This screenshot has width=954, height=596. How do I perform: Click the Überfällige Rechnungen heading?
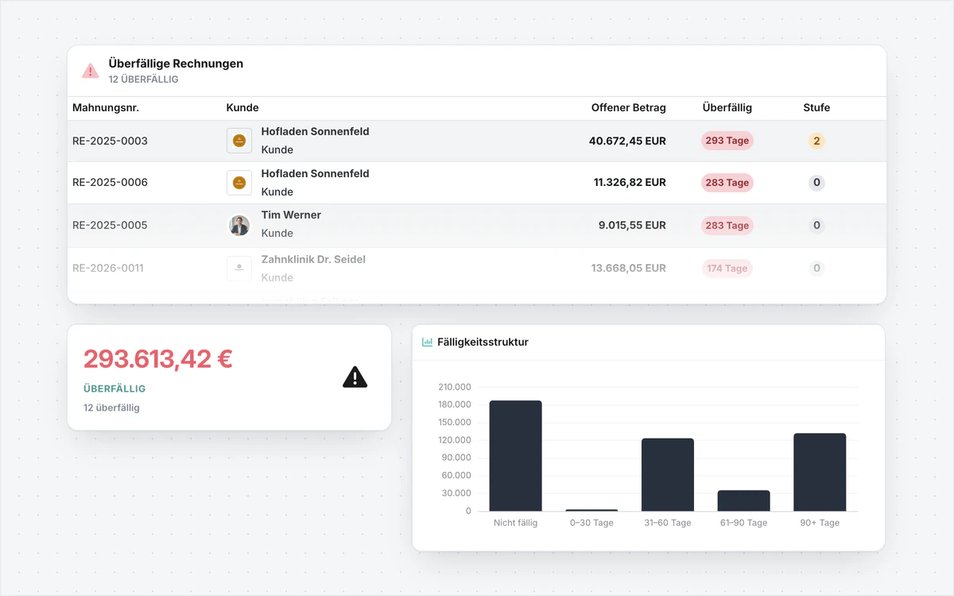point(176,64)
